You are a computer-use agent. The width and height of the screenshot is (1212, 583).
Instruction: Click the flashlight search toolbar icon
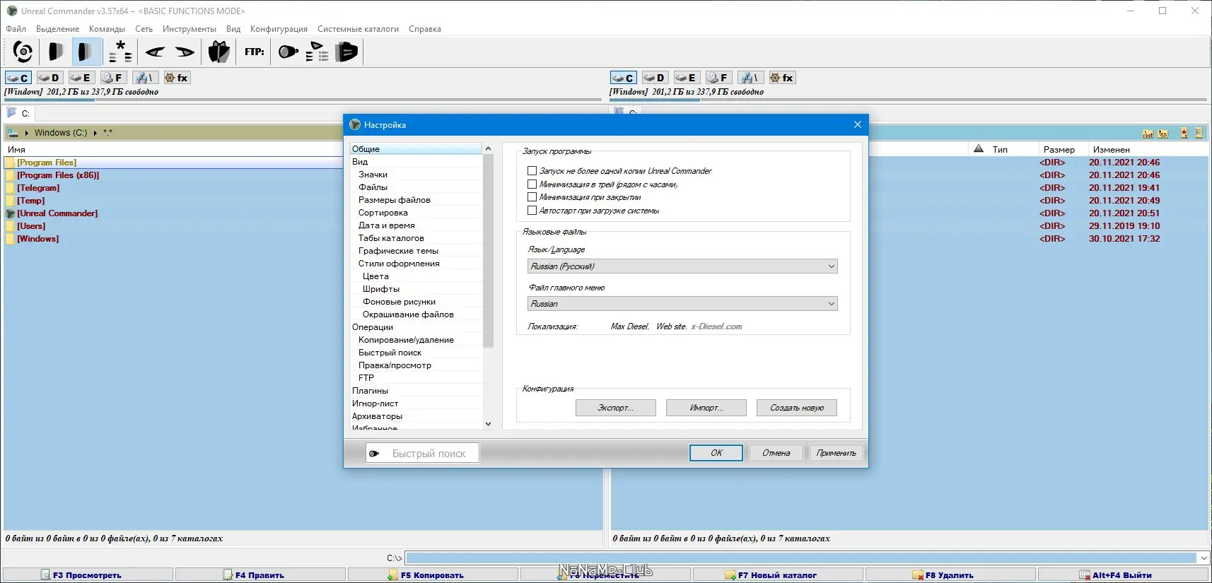288,52
